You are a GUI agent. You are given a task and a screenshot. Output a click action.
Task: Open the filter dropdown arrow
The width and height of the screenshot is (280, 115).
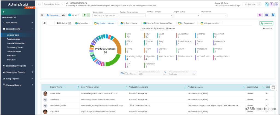tap(89, 15)
